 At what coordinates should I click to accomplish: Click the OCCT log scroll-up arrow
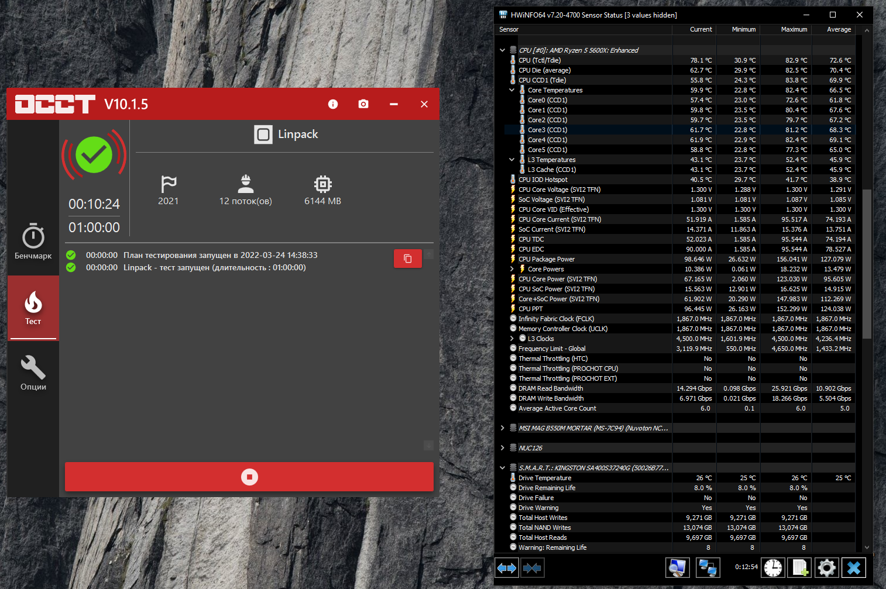[x=428, y=254]
